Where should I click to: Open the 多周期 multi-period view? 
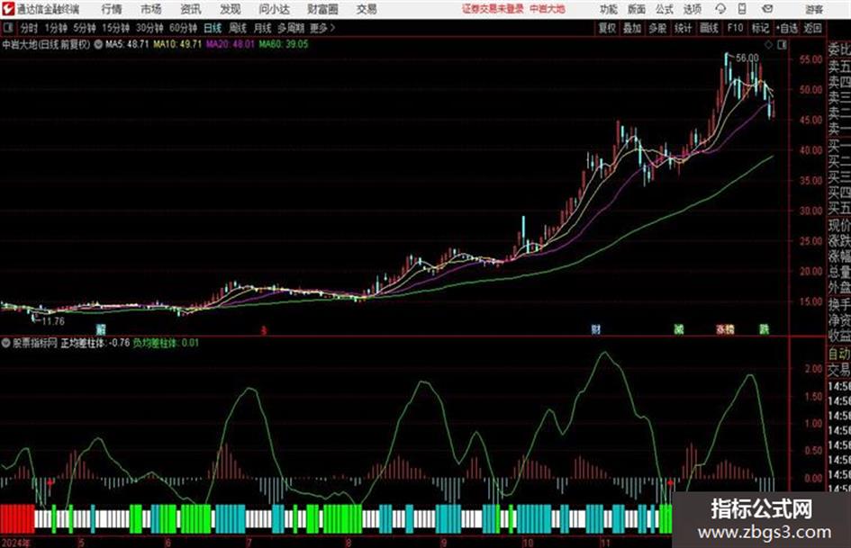(x=291, y=28)
